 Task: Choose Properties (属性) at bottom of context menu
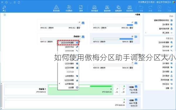coord(68,87)
